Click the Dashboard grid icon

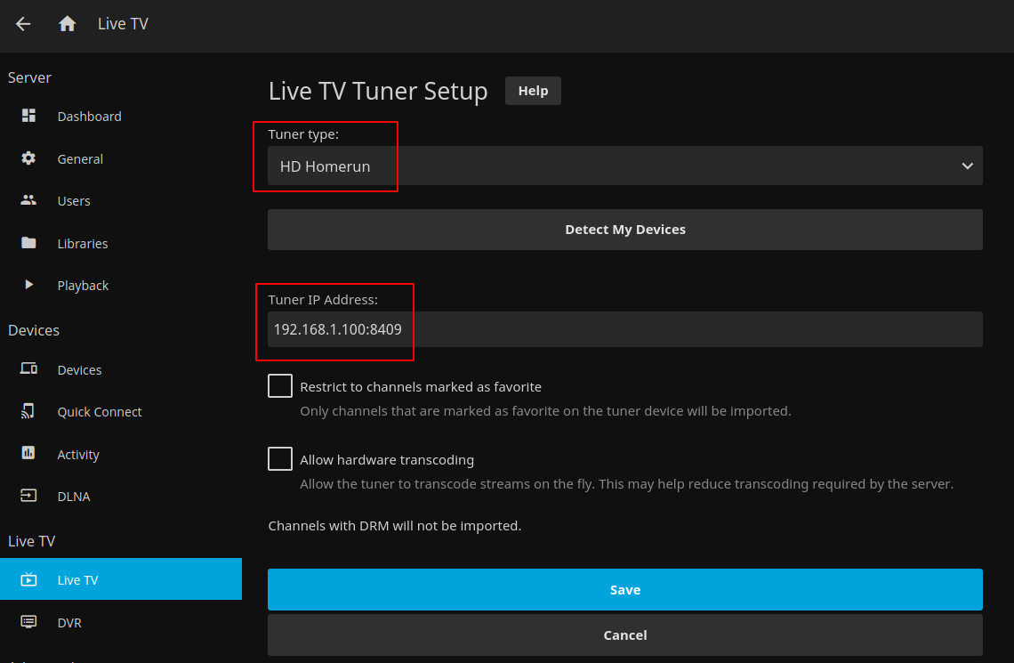pos(28,116)
